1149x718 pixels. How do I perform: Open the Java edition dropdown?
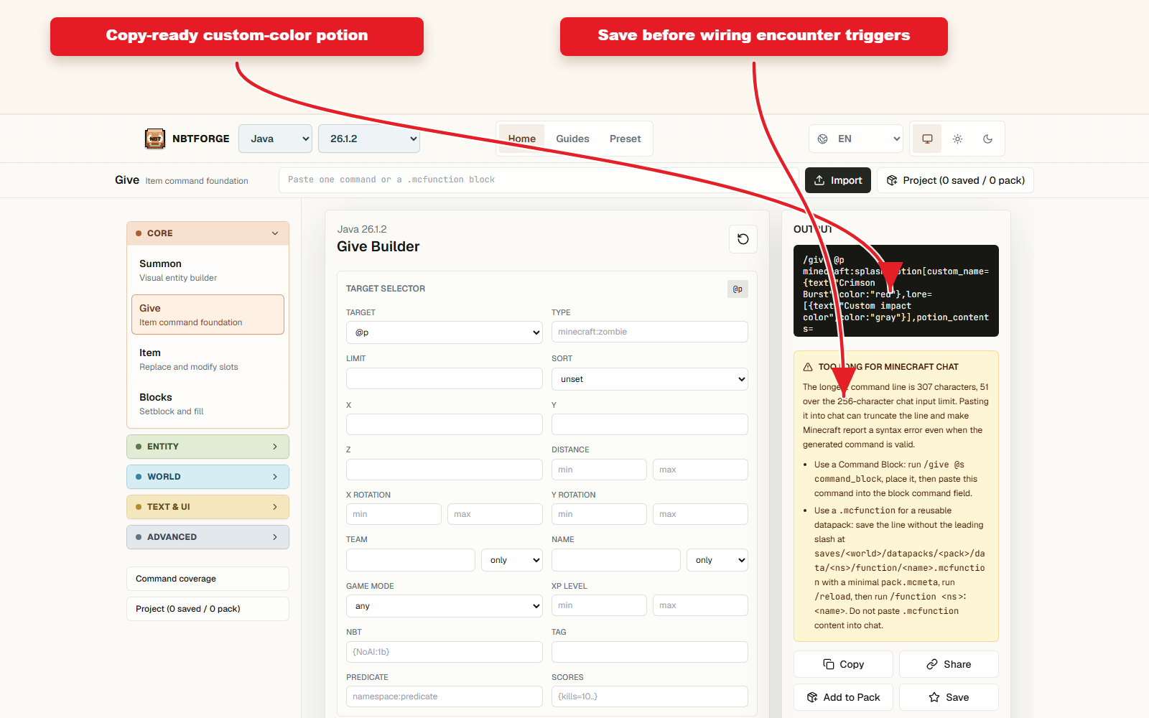(x=276, y=139)
